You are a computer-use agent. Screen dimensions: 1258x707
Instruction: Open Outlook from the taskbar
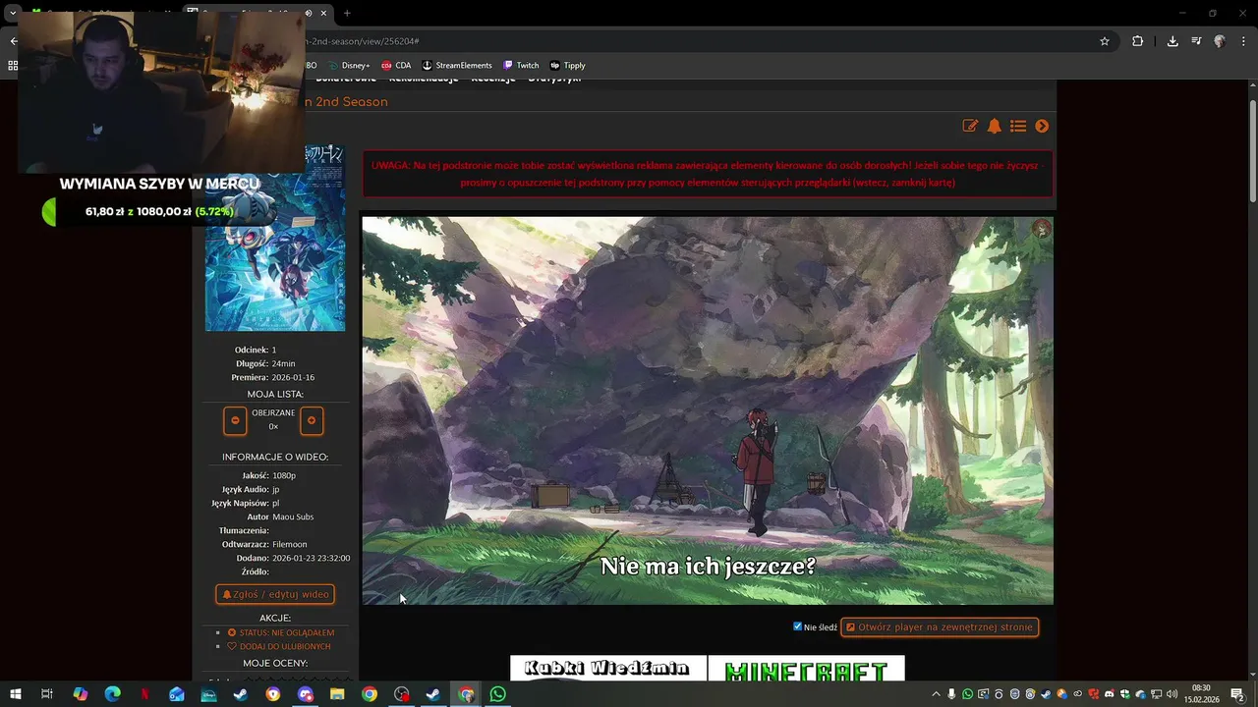pos(177,694)
